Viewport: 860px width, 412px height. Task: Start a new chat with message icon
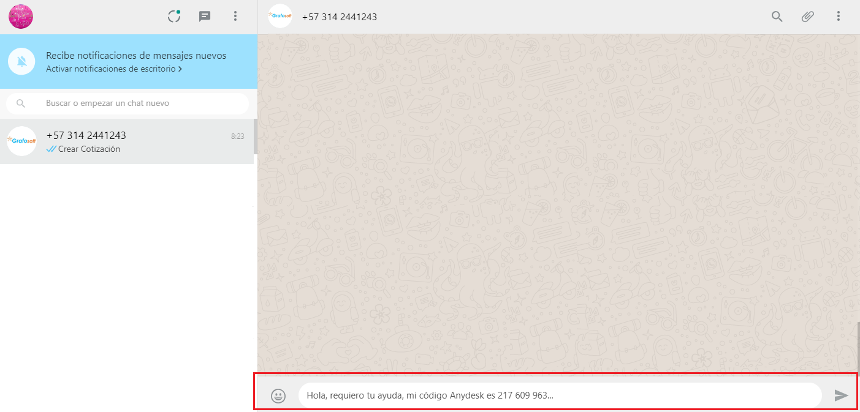(x=205, y=17)
